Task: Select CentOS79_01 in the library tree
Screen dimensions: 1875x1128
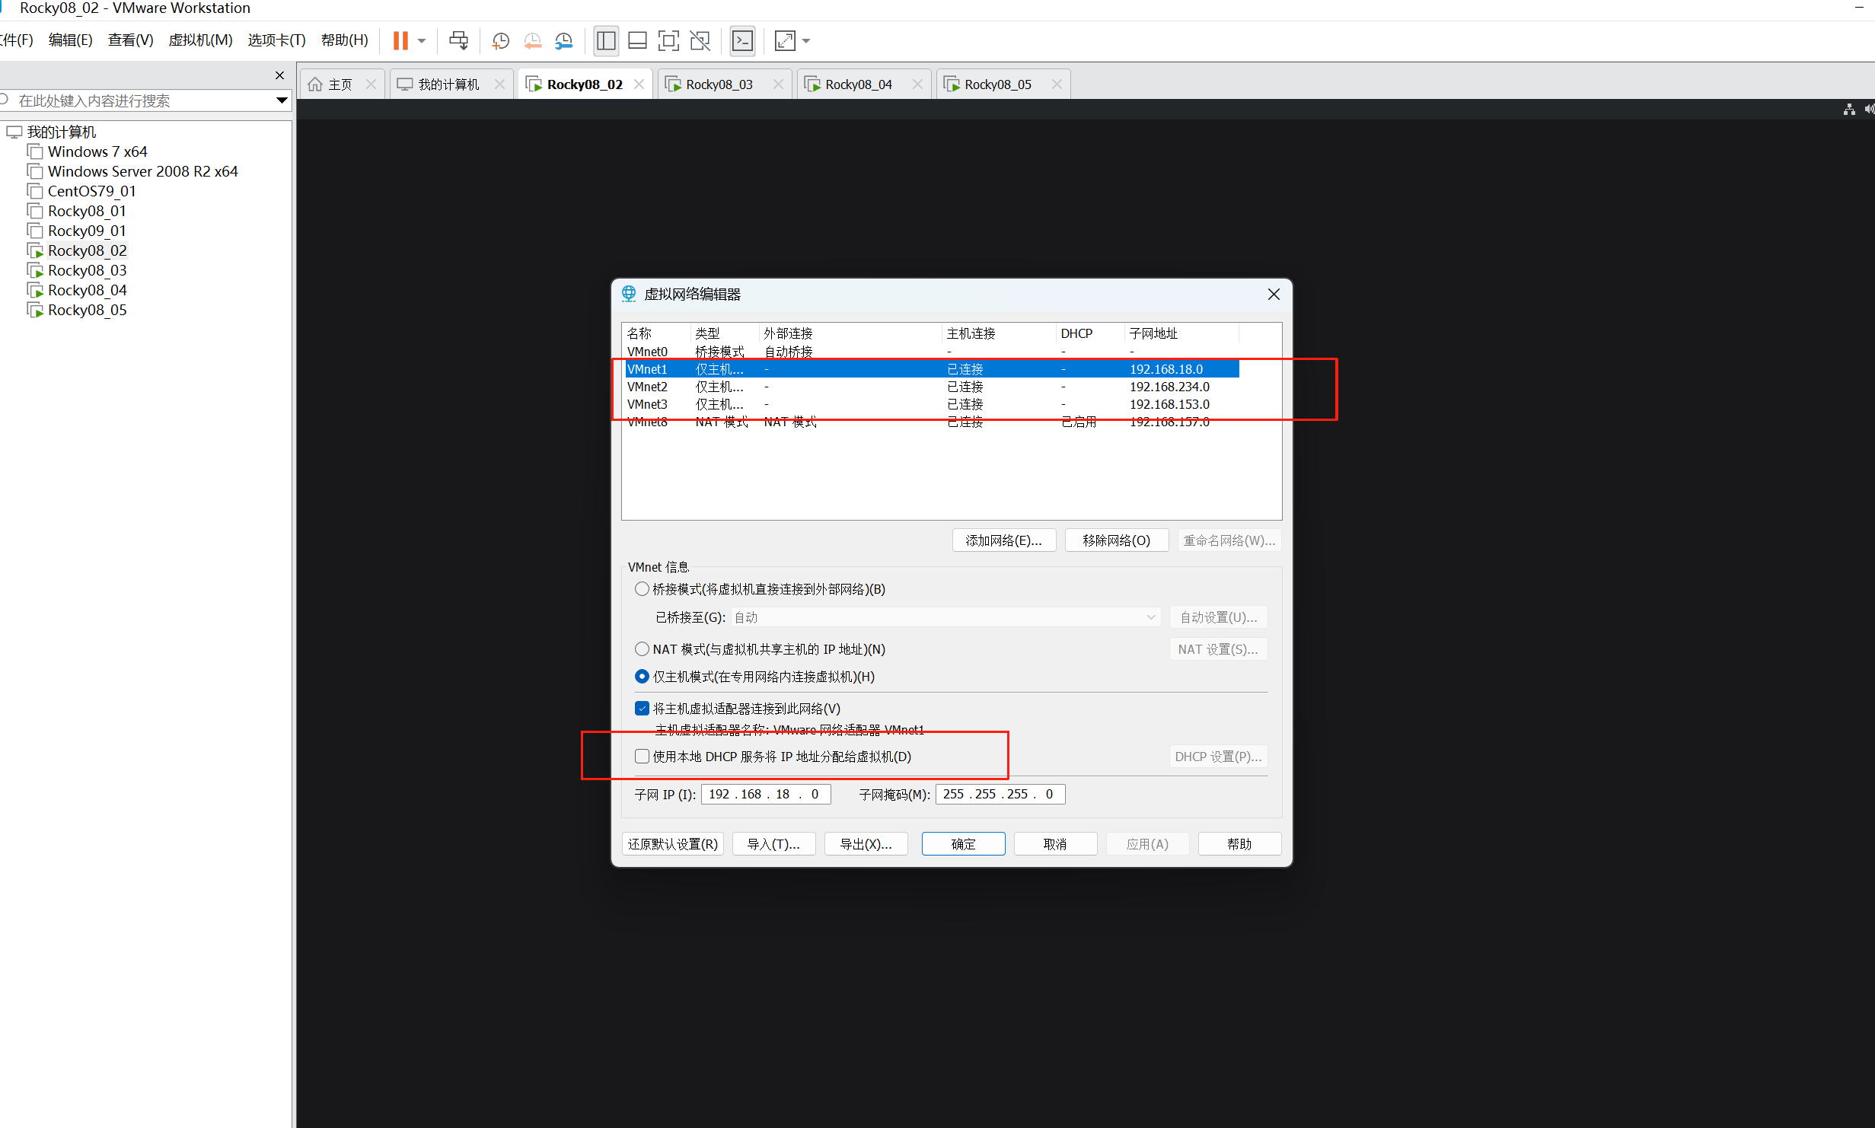Action: [x=91, y=191]
